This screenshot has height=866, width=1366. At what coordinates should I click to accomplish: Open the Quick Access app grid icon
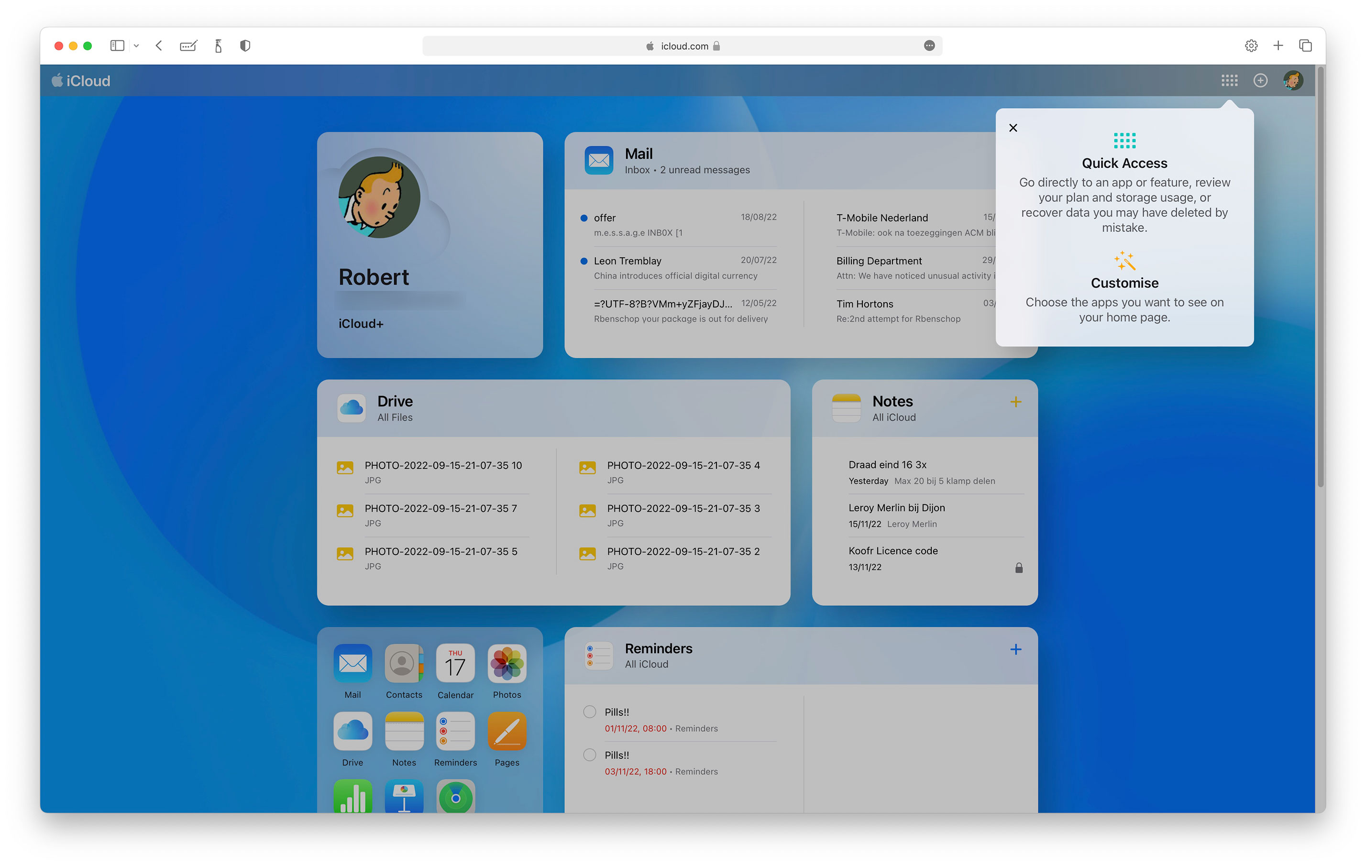click(x=1229, y=80)
